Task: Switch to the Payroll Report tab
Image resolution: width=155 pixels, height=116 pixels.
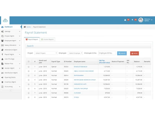Action: [32, 39]
